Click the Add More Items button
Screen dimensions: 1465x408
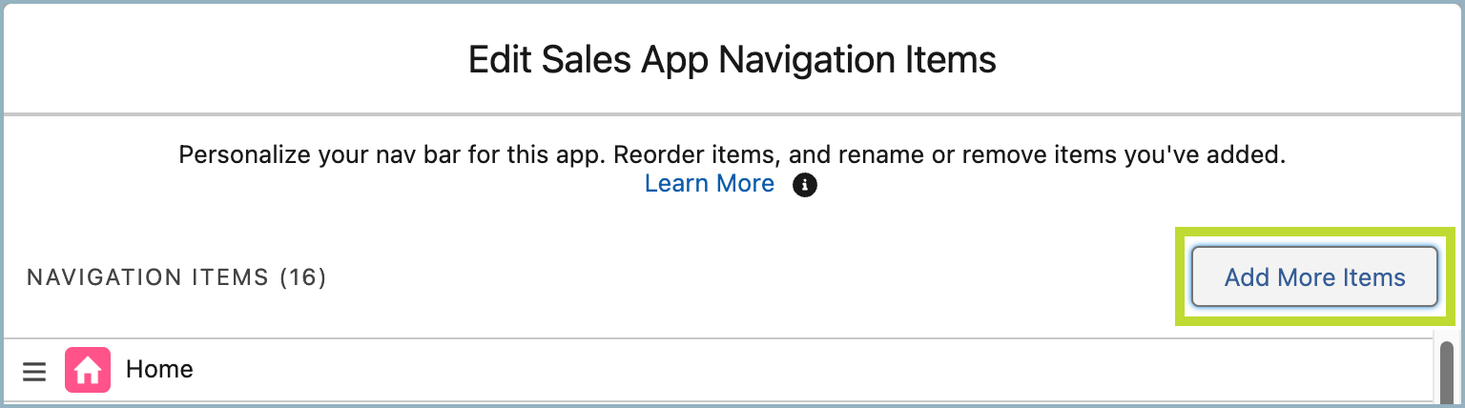pyautogui.click(x=1314, y=277)
